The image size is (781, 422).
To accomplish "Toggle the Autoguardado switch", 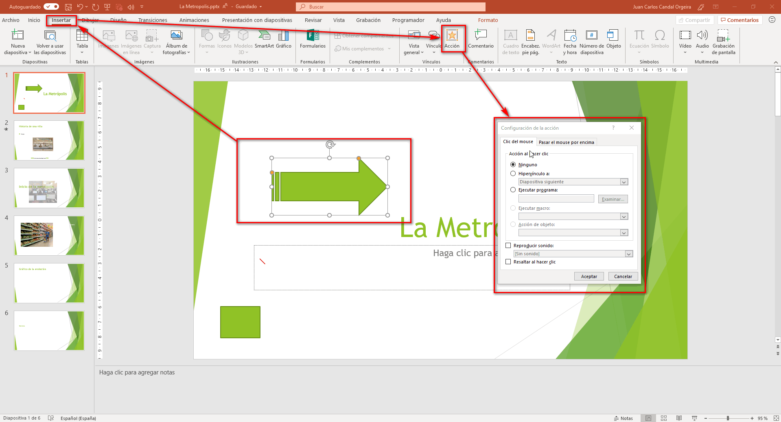I will [51, 7].
